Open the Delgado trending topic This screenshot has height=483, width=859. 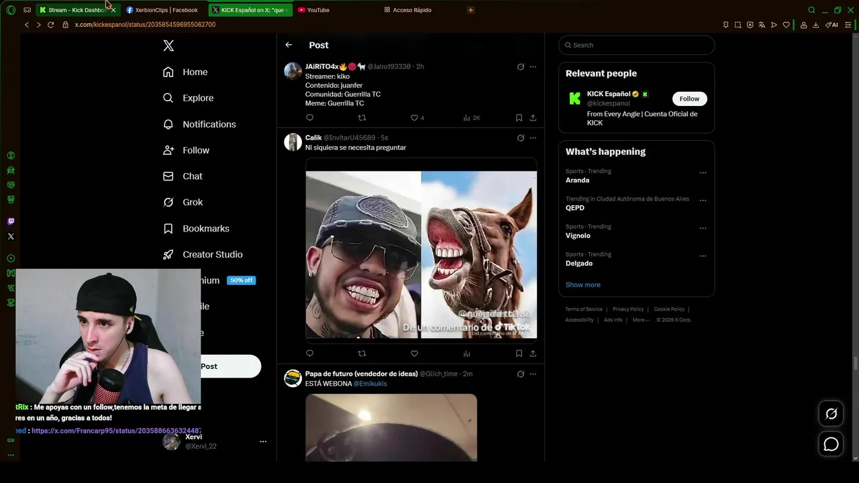(579, 263)
